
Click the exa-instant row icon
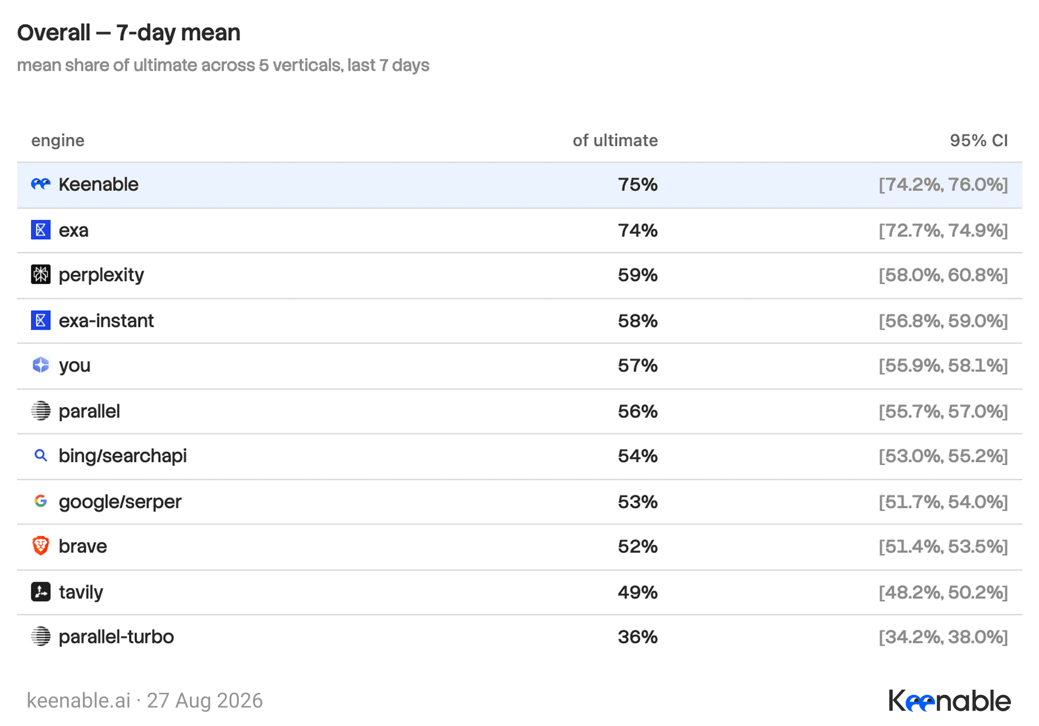click(x=41, y=320)
